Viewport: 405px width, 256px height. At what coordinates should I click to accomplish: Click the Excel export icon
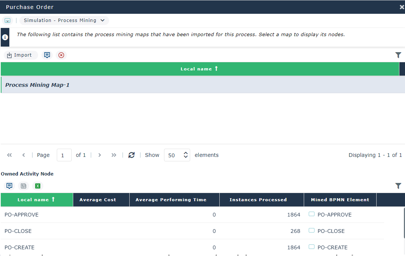pos(38,186)
